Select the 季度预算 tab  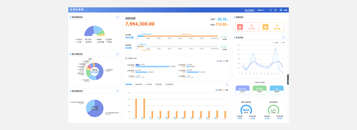pos(139,84)
